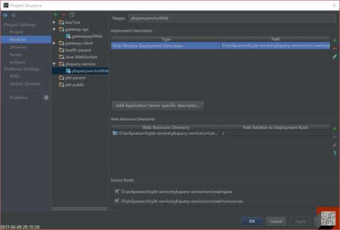Image resolution: width=340 pixels, height=230 pixels.
Task: Click the relative path cell showing slash
Action: [x=276, y=133]
